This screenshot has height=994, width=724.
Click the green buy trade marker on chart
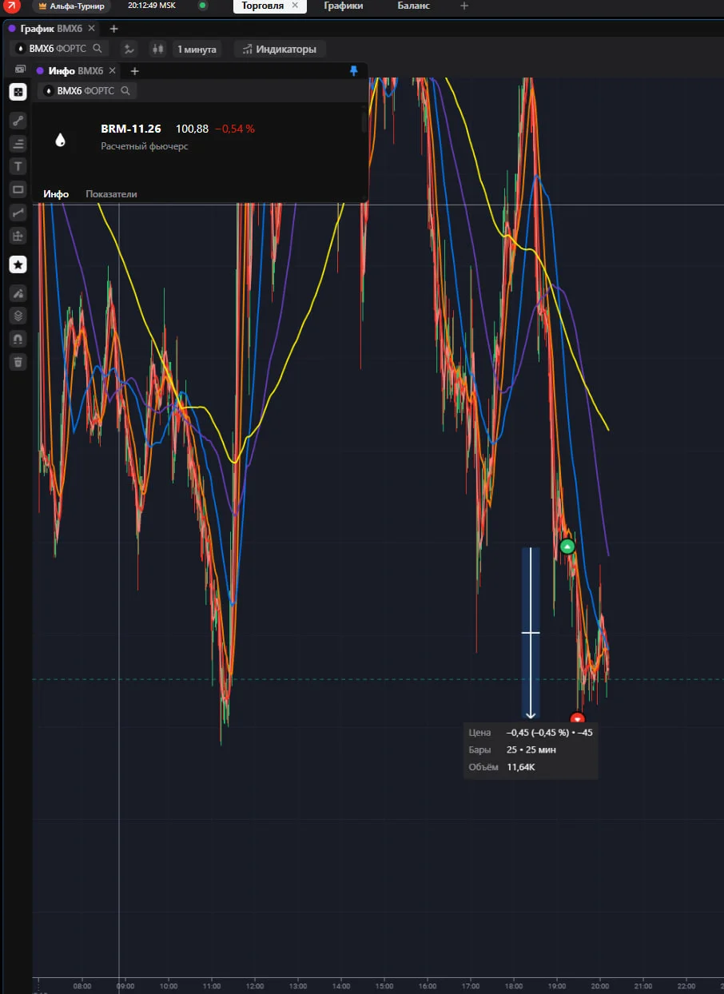(567, 547)
